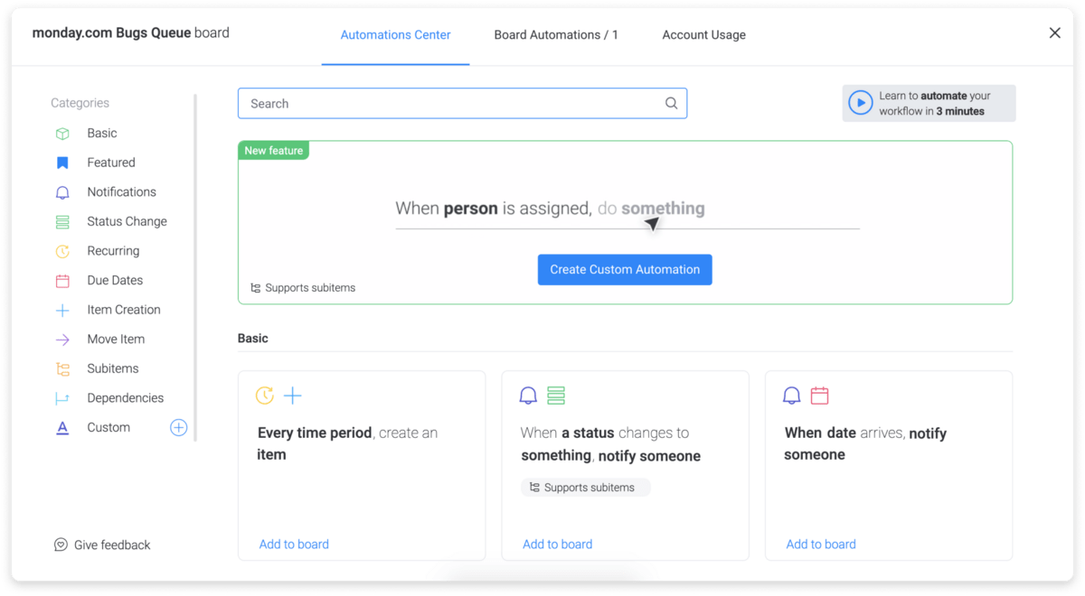Select the Automations Center tab
The height and width of the screenshot is (596, 1085).
[395, 35]
